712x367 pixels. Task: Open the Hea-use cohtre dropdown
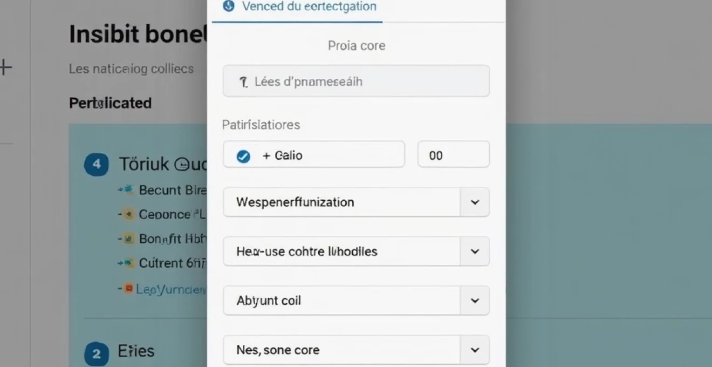click(475, 252)
